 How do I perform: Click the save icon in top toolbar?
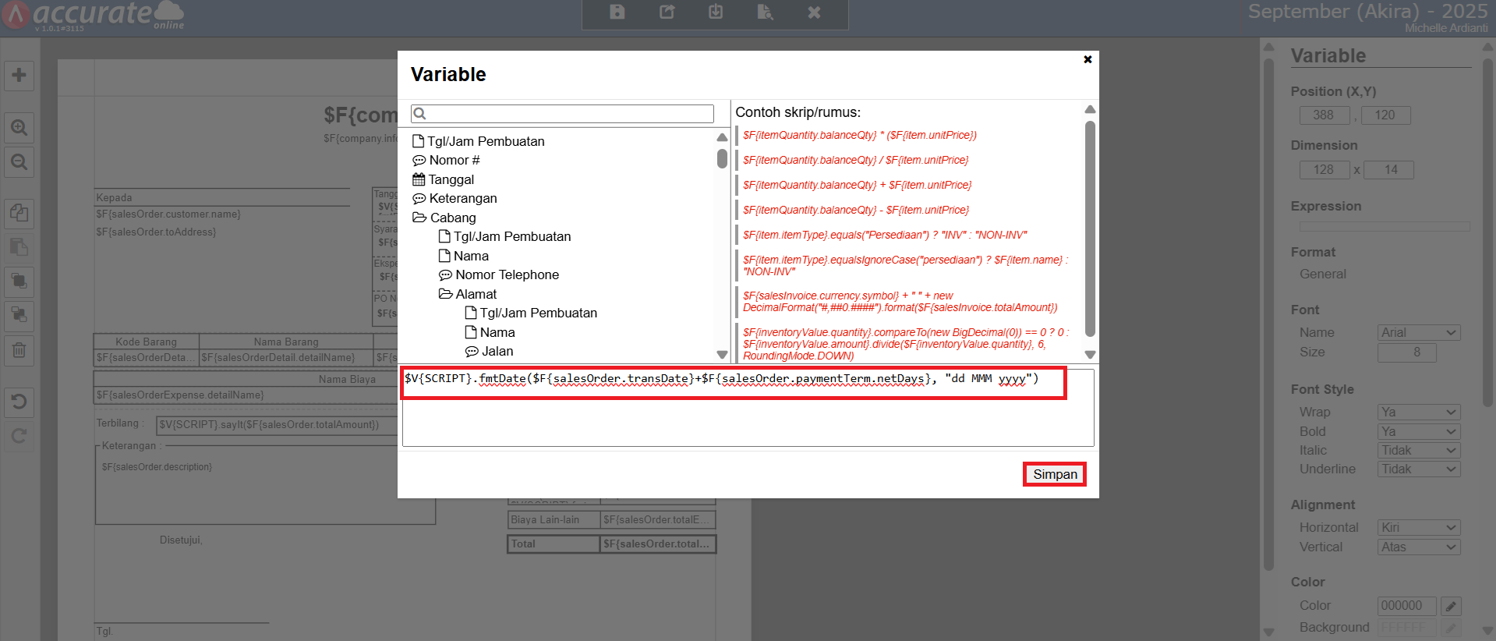[x=617, y=12]
